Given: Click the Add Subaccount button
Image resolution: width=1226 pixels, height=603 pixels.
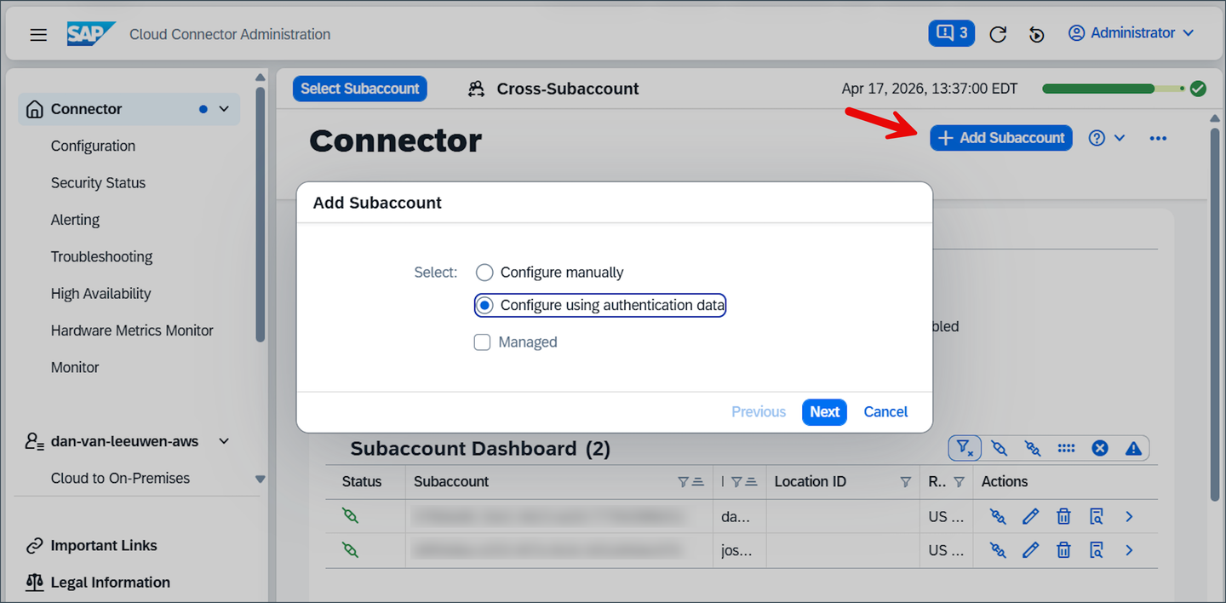Looking at the screenshot, I should (1001, 138).
